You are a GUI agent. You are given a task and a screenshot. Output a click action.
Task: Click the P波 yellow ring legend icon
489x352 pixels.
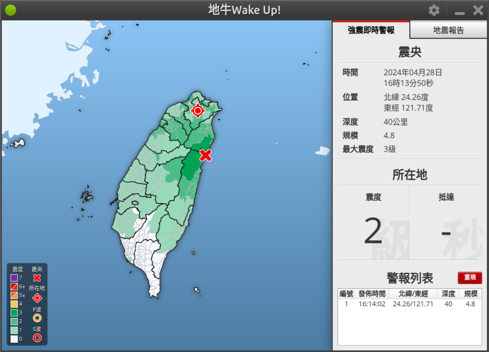[x=37, y=318]
